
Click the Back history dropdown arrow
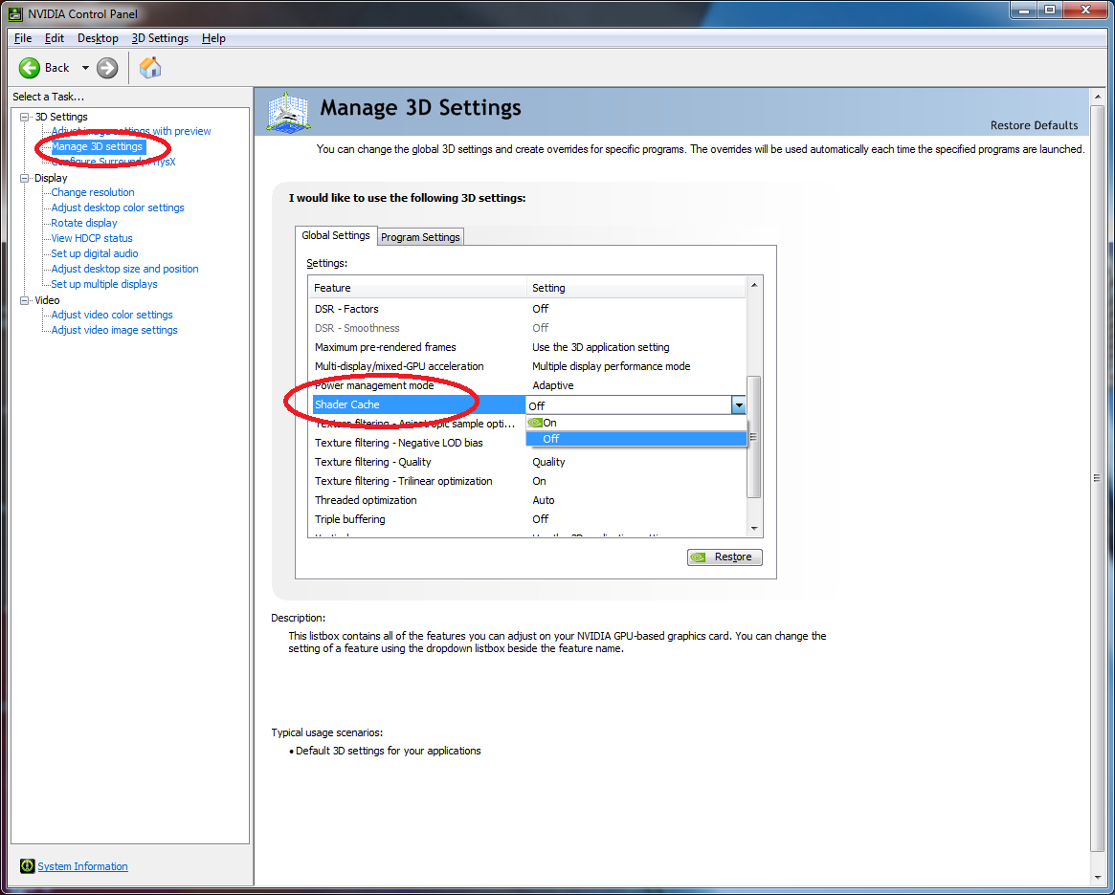85,68
